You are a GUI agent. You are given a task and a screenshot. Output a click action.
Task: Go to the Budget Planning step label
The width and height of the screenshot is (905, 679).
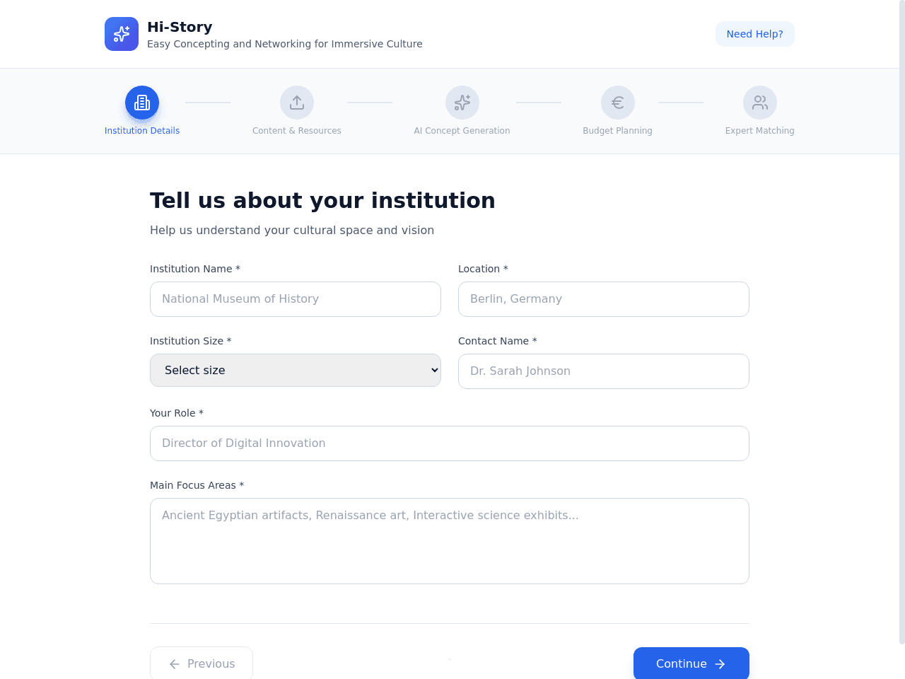tap(618, 131)
